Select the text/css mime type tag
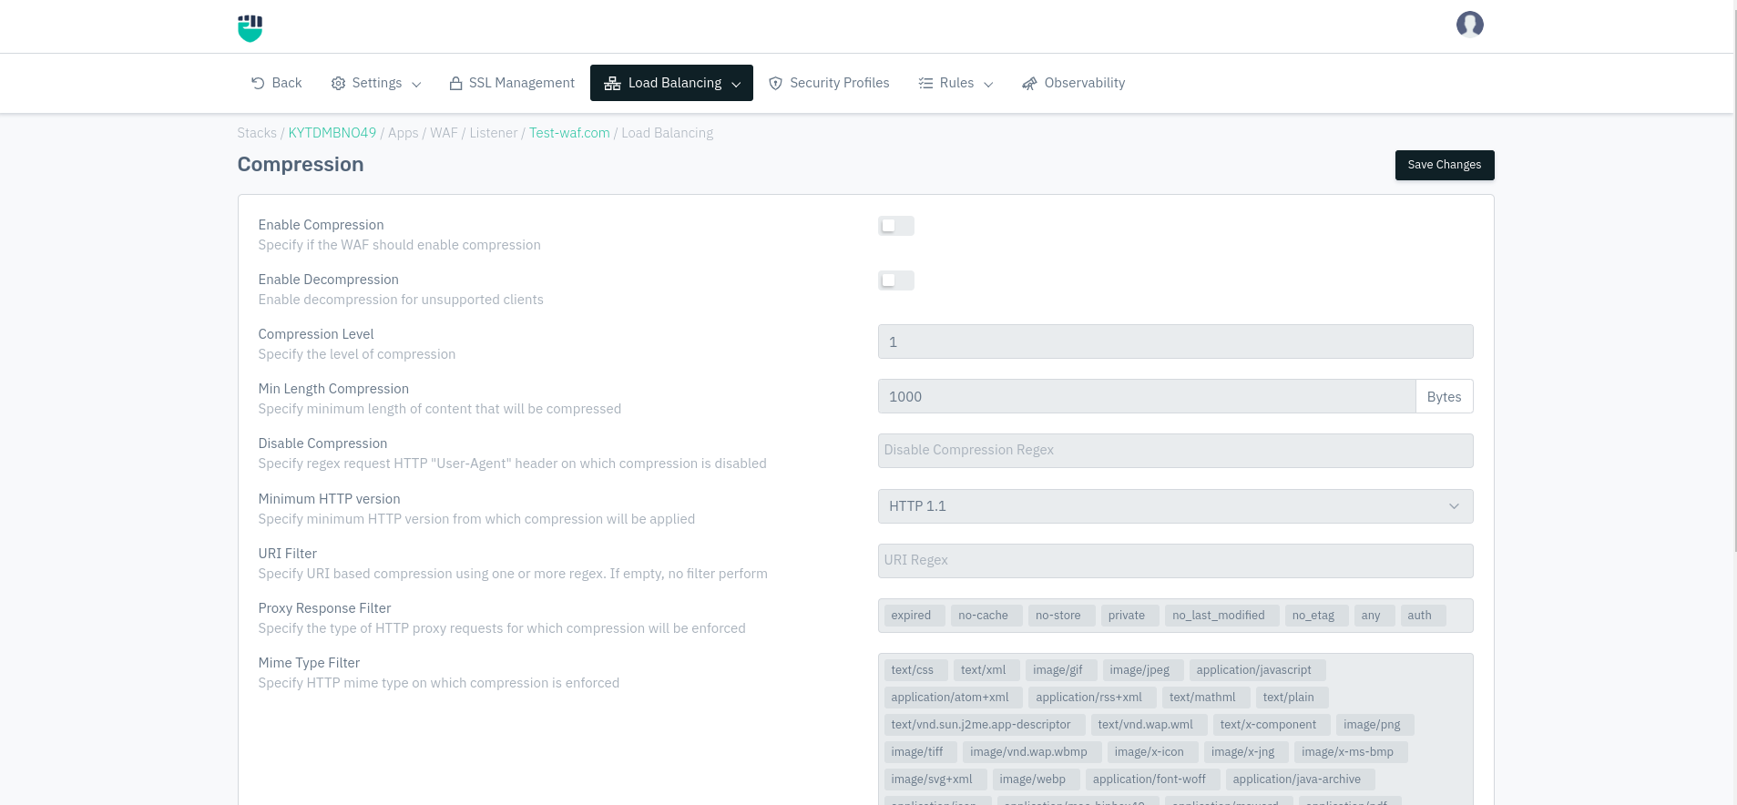This screenshot has height=805, width=1737. [915, 670]
